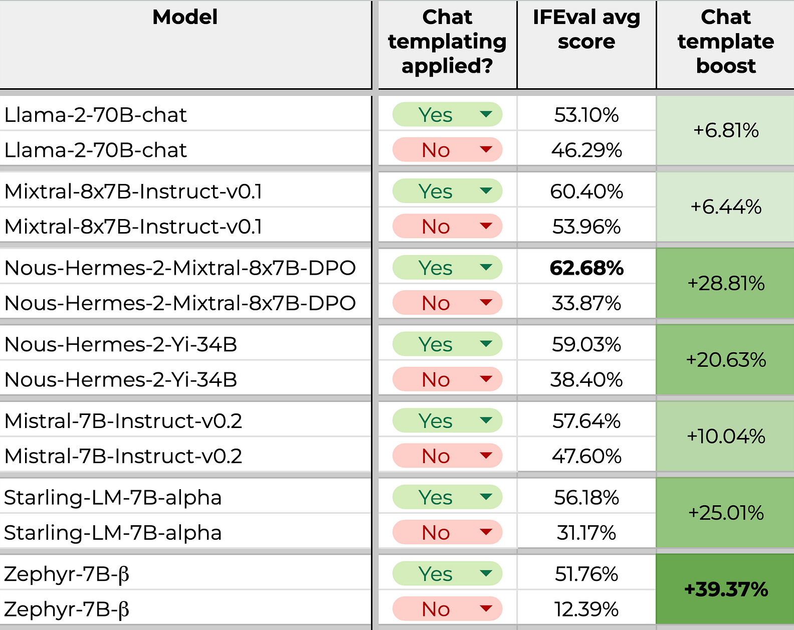This screenshot has height=630, width=794.
Task: Select the bold 62.68% score cell
Action: point(586,268)
